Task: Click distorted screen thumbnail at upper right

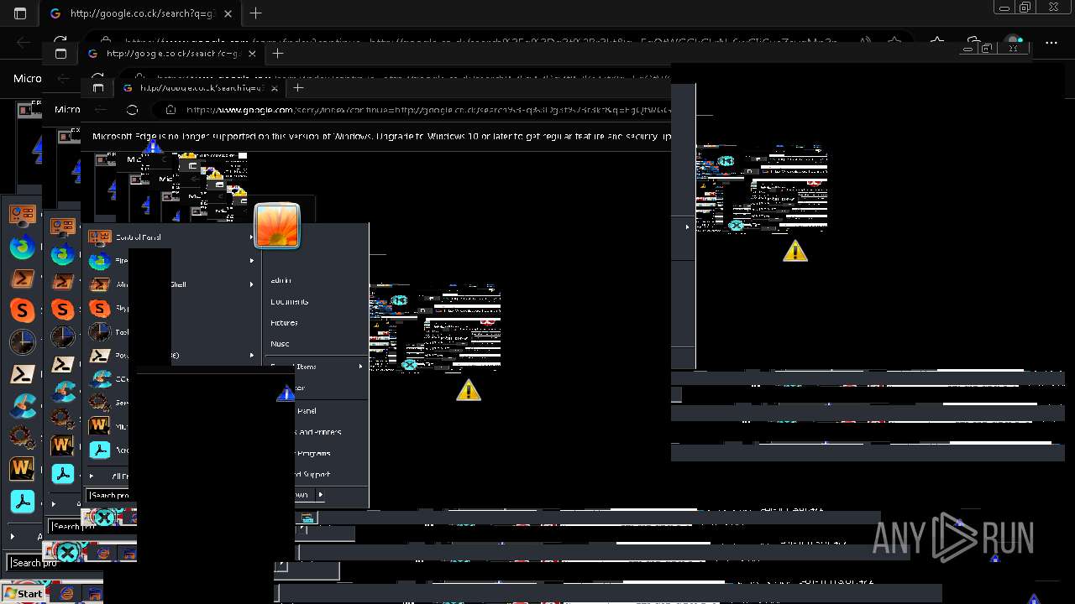Action: [x=762, y=190]
